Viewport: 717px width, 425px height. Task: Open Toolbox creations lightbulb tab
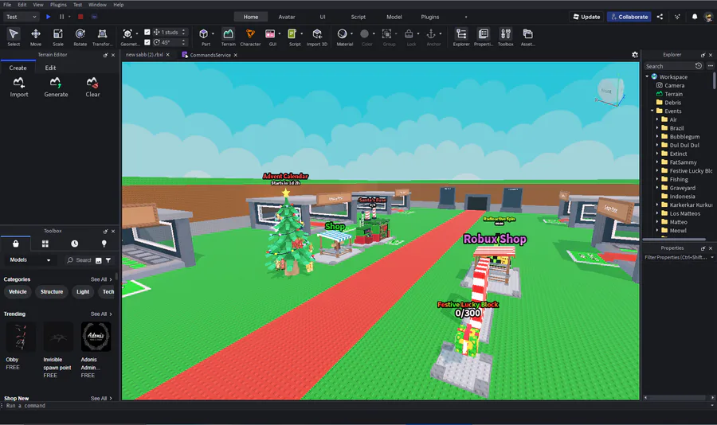[x=104, y=244]
